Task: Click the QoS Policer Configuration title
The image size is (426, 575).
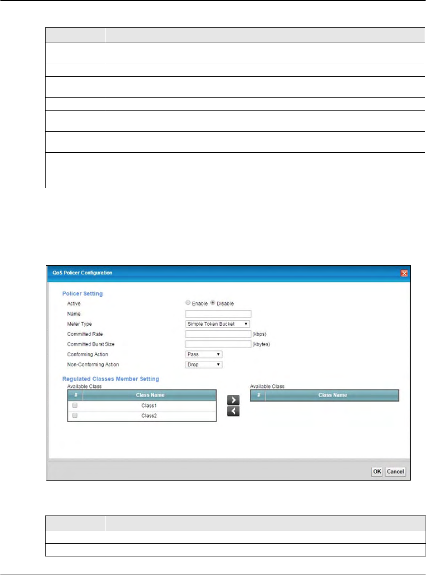Action: coord(82,273)
